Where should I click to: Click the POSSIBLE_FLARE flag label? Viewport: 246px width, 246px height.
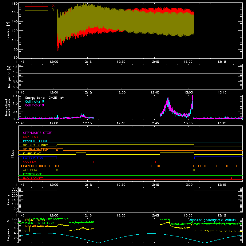[x=35, y=141]
